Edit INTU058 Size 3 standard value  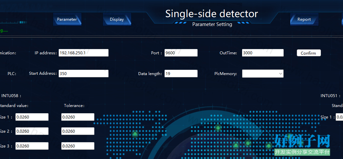(x=32, y=146)
